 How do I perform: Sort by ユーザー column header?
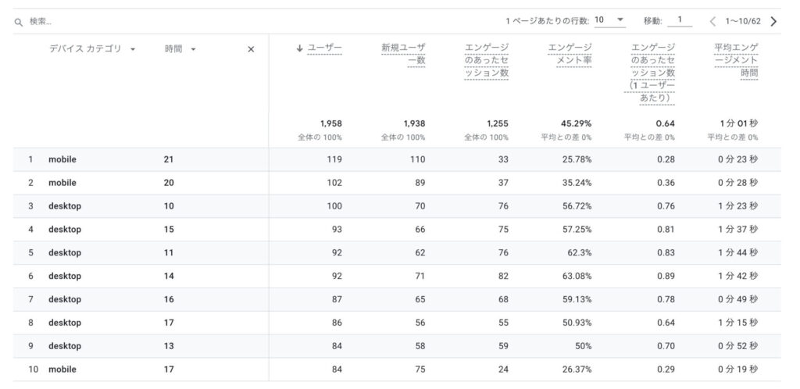tap(325, 48)
